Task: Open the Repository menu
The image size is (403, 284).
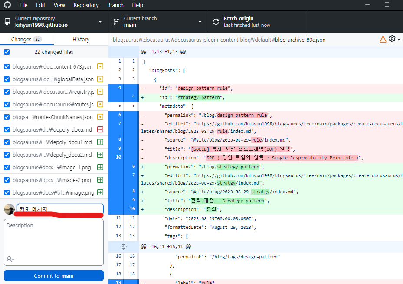Action: point(86,5)
